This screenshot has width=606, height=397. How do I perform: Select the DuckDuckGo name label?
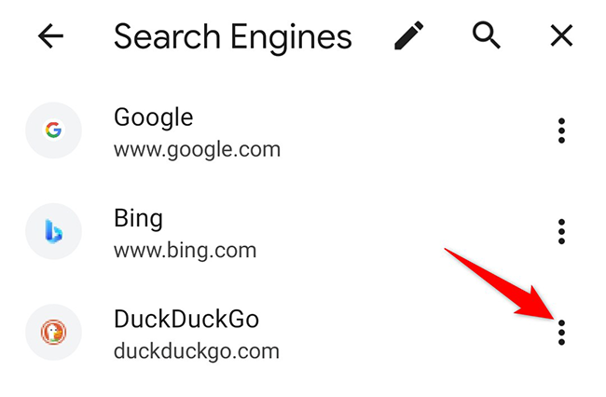[186, 319]
